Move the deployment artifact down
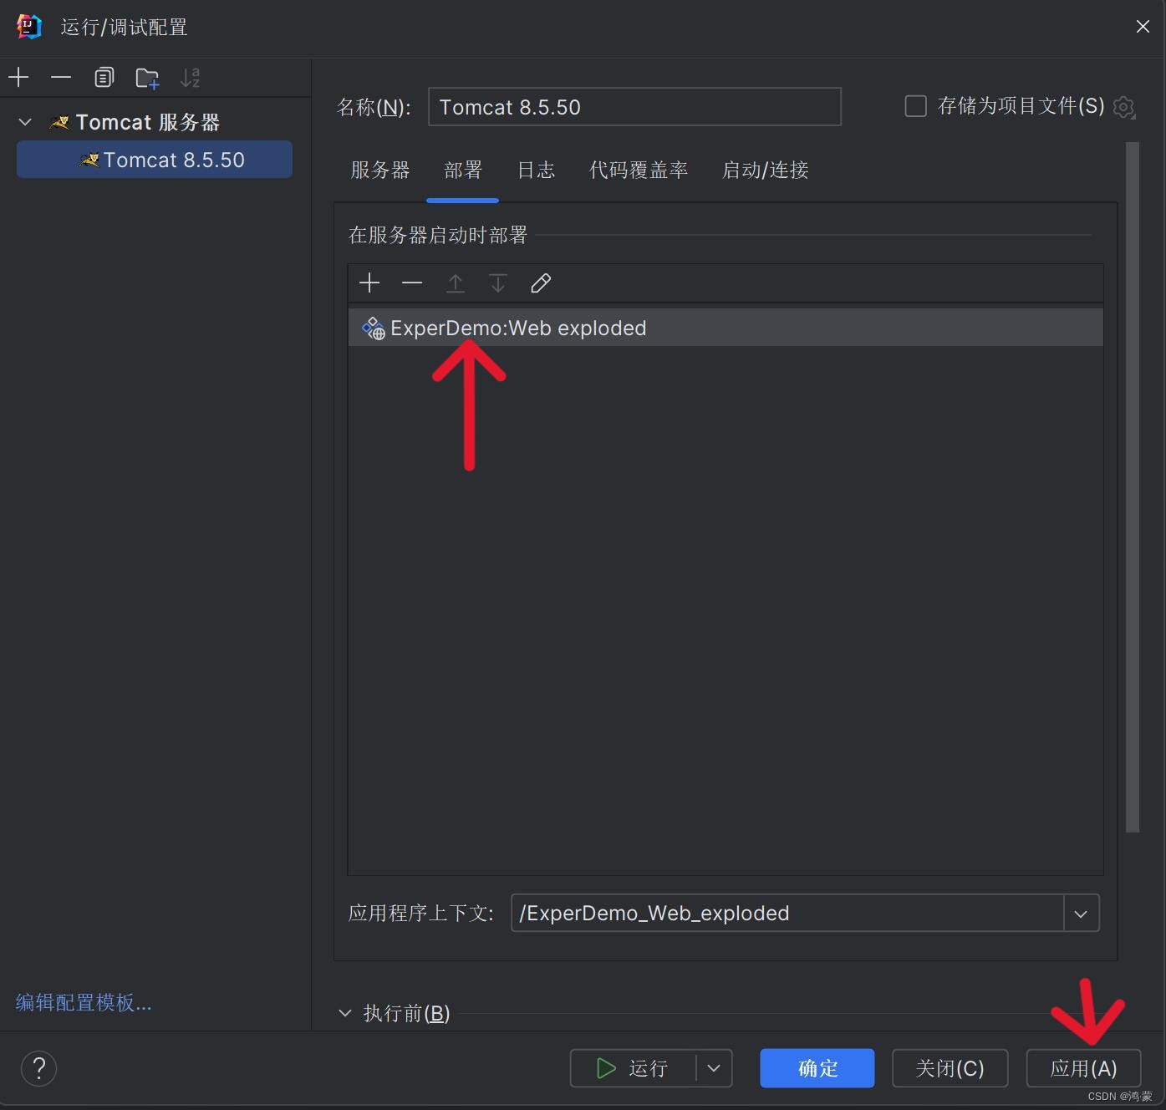 pos(498,283)
